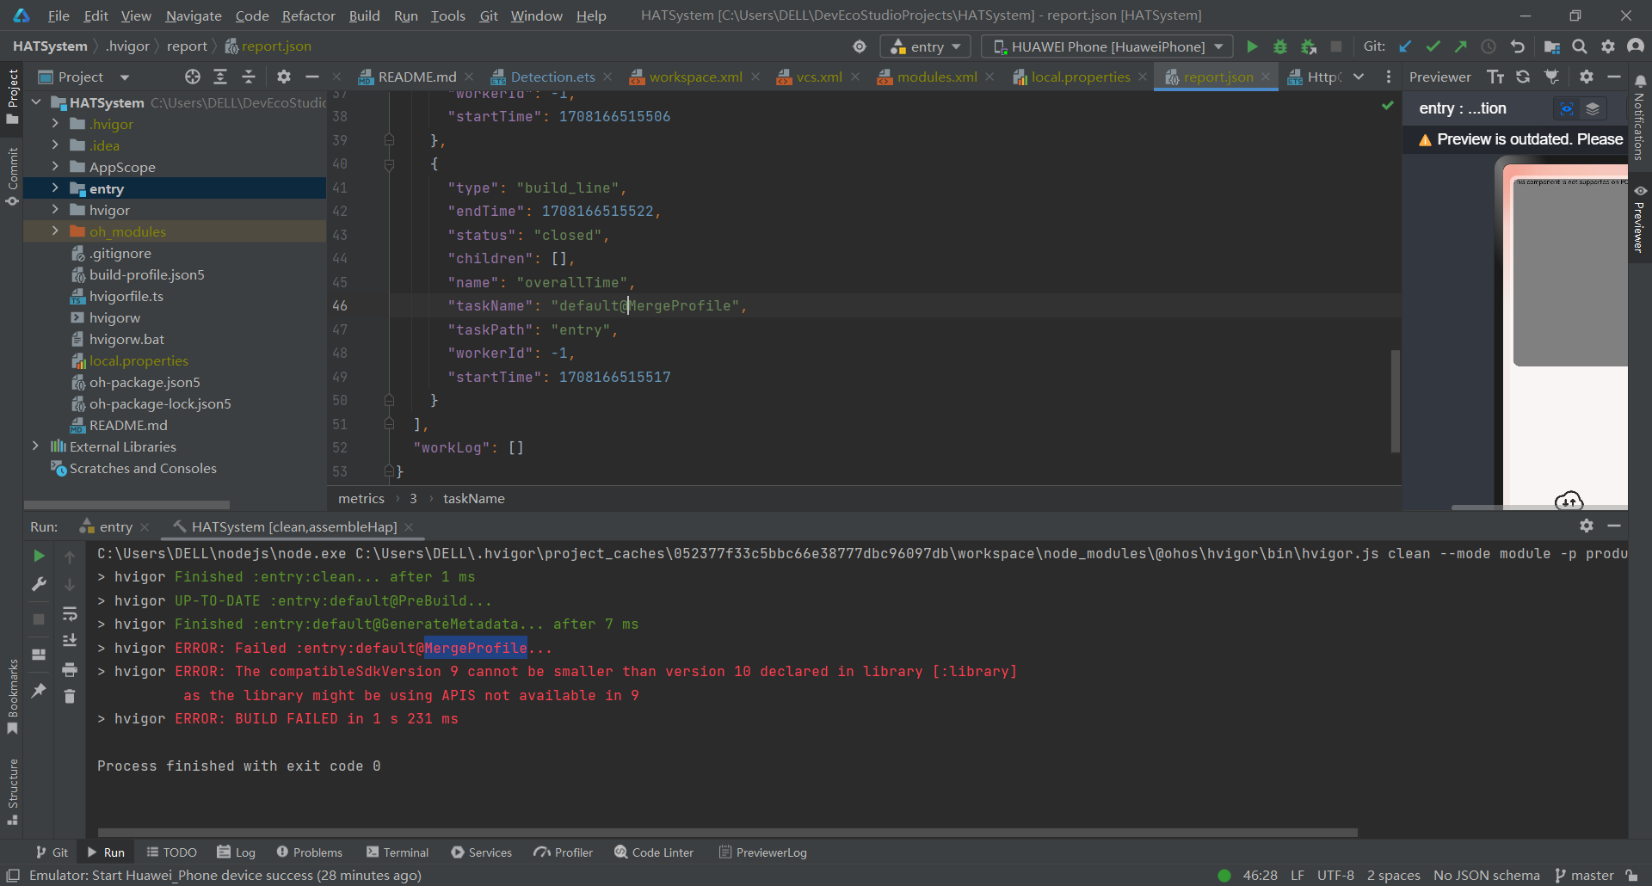Collapse the HATSystem root project node

coord(35,102)
